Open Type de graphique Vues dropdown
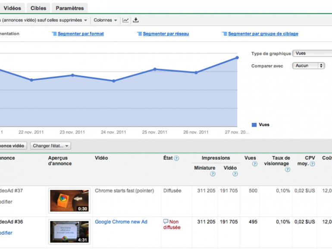The height and width of the screenshot is (249, 332). [312, 53]
